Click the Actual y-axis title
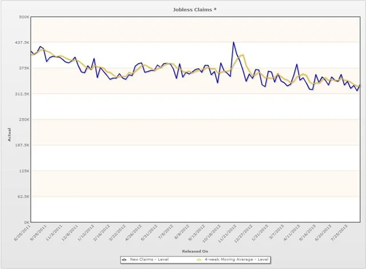 pos(10,119)
